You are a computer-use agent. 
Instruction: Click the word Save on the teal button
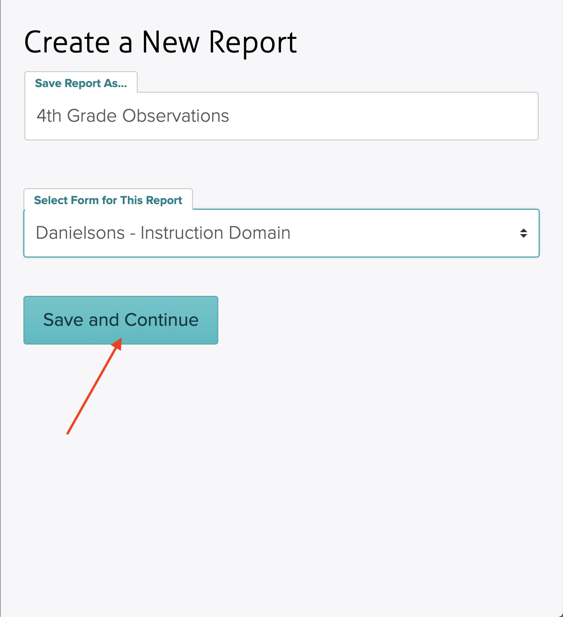(x=63, y=320)
